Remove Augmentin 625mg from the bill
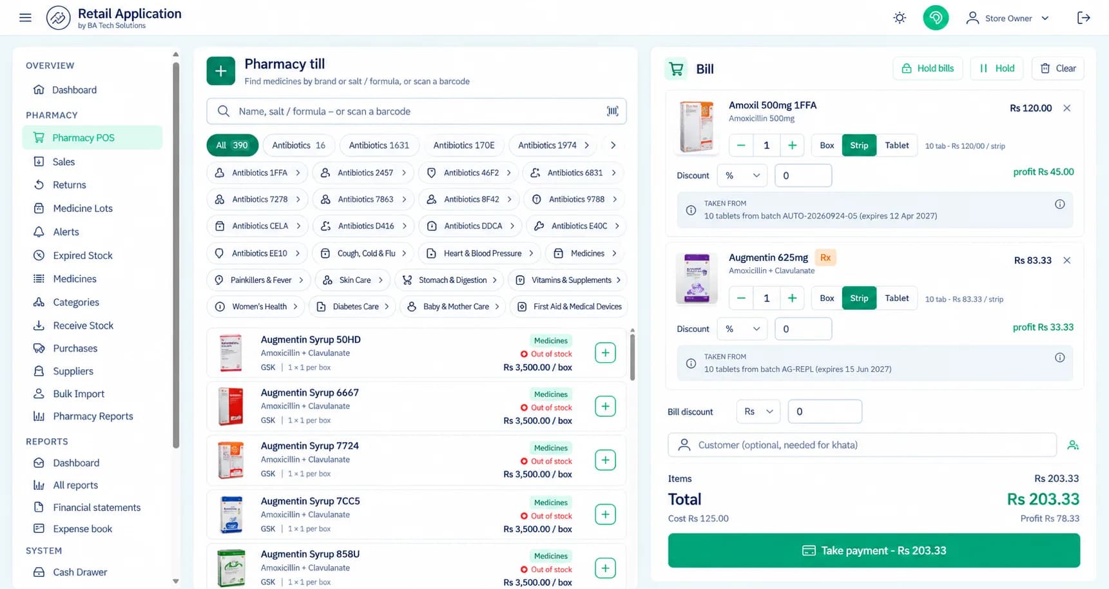Image resolution: width=1109 pixels, height=589 pixels. point(1067,260)
